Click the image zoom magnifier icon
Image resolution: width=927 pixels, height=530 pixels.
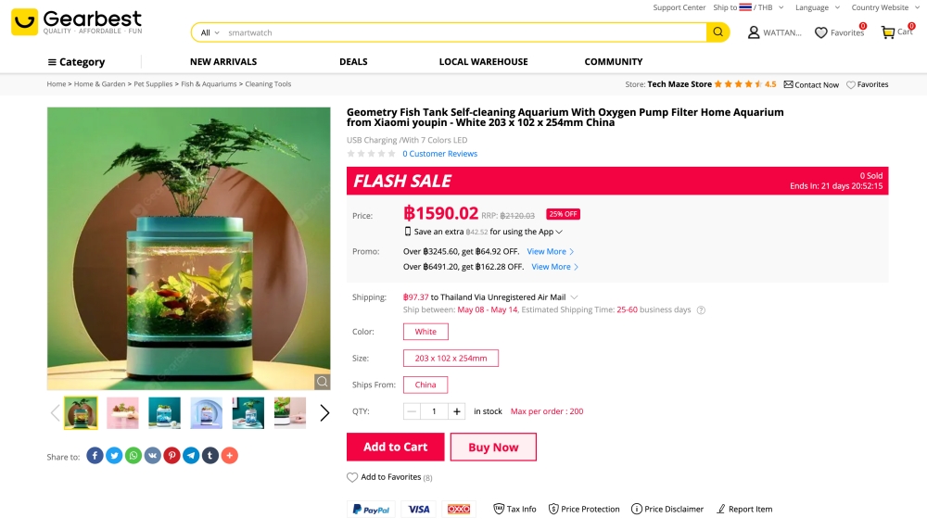pos(321,381)
